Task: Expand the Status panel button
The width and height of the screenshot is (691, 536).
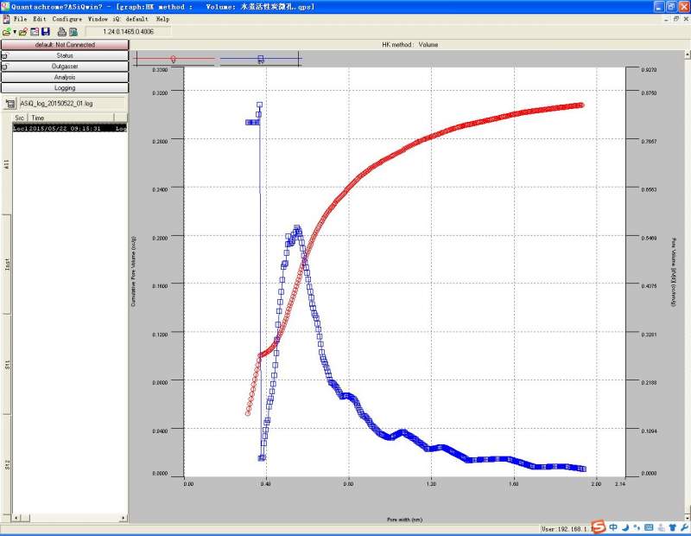Action: (x=65, y=55)
